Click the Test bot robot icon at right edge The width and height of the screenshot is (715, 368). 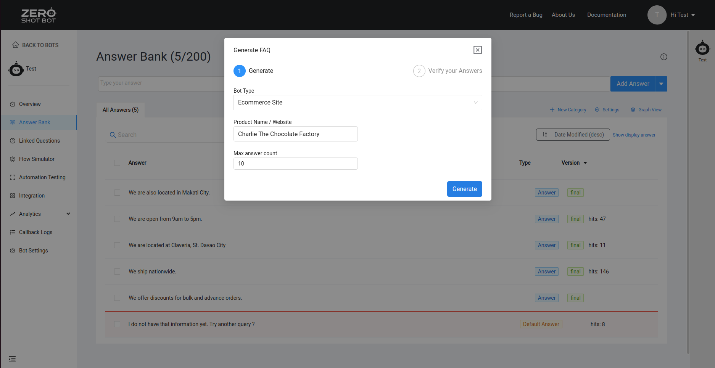[x=702, y=48]
